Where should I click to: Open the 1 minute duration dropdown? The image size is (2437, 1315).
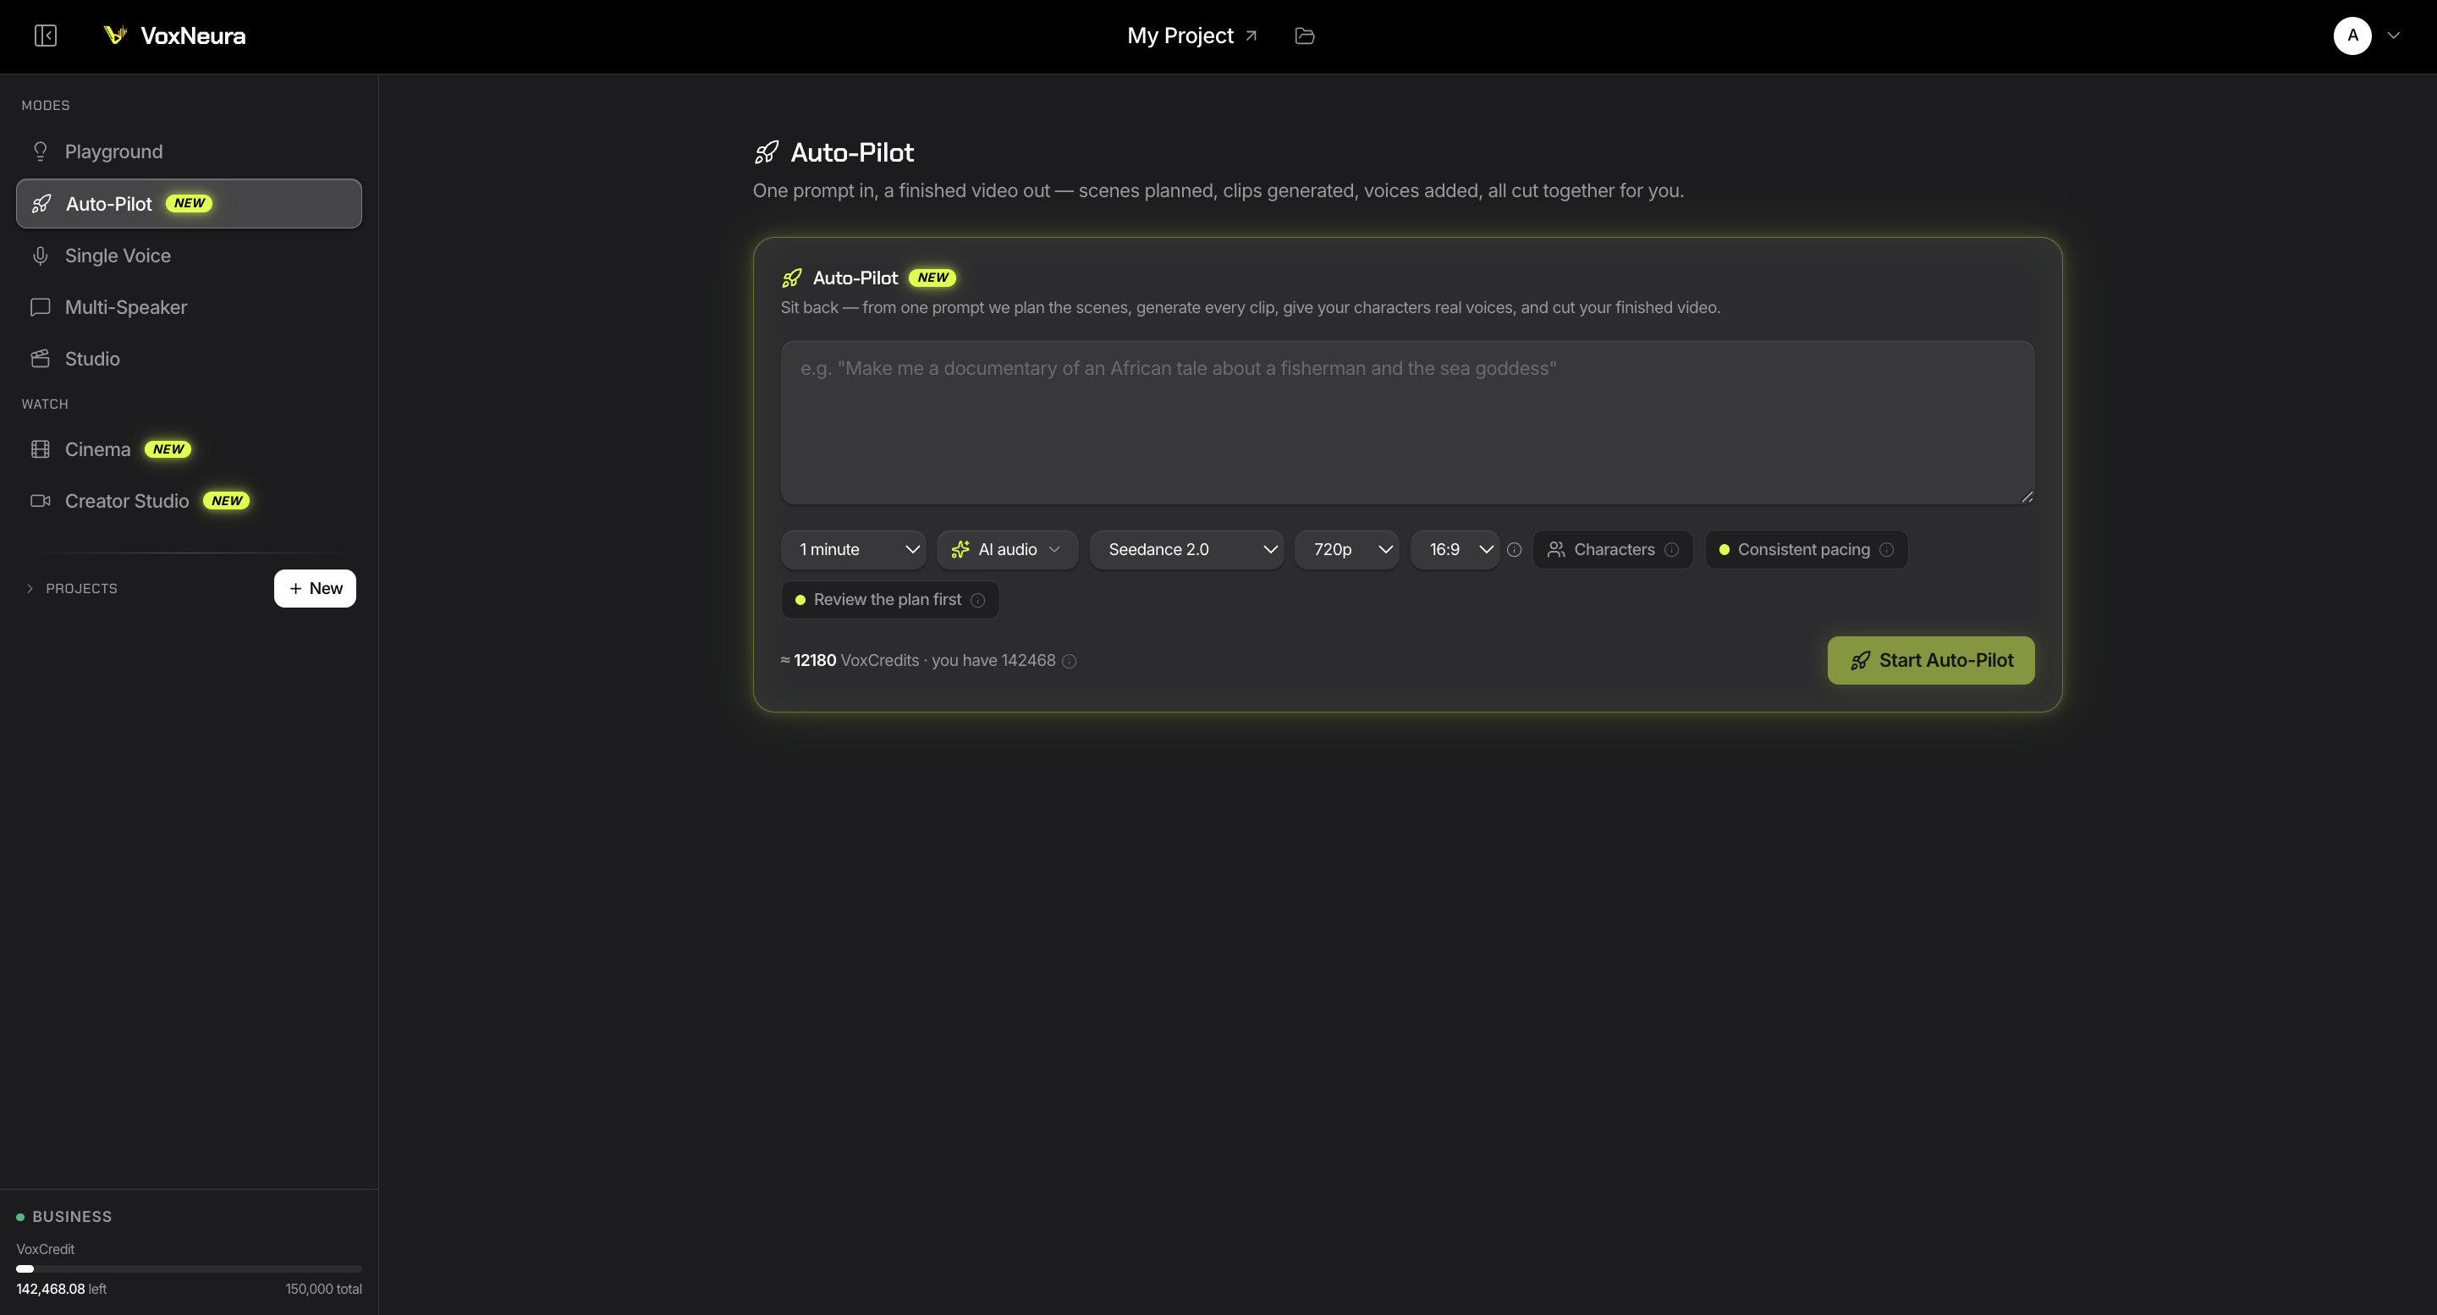[x=852, y=550]
